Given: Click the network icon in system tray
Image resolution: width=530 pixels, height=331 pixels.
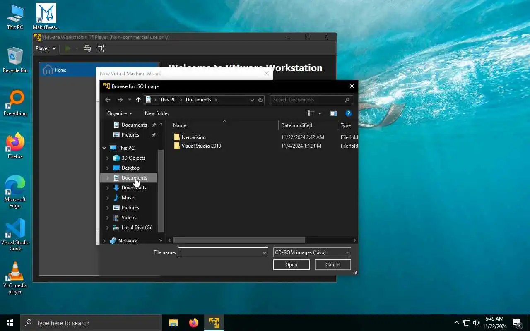Looking at the screenshot, I should pos(467,323).
